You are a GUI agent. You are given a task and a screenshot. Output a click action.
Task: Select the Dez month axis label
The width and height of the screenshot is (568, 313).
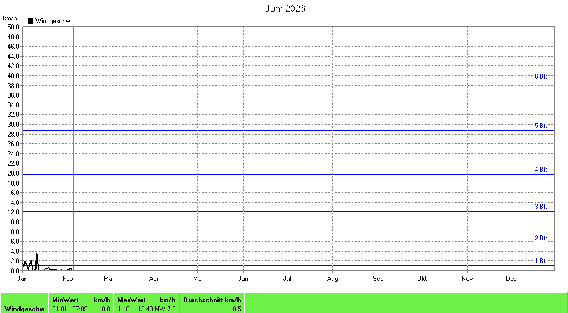click(x=511, y=279)
